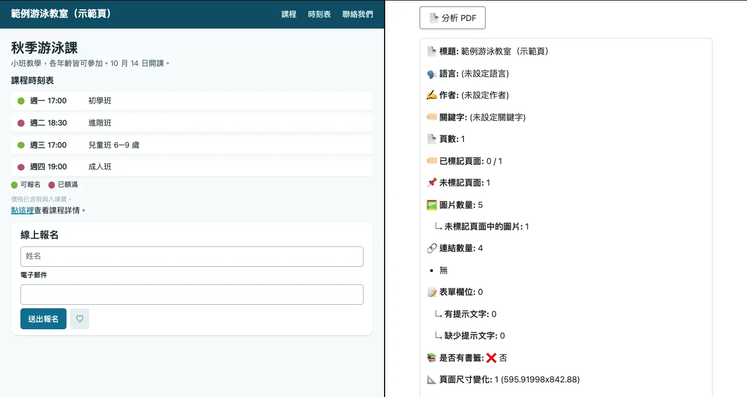Click the label icon beside 已標記頁面
747x397 pixels.
click(x=432, y=161)
